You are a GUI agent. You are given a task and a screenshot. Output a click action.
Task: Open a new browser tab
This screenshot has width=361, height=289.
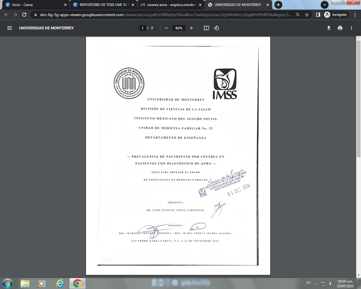278,5
